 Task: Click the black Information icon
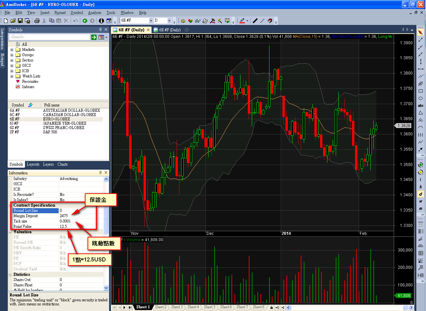(102, 21)
